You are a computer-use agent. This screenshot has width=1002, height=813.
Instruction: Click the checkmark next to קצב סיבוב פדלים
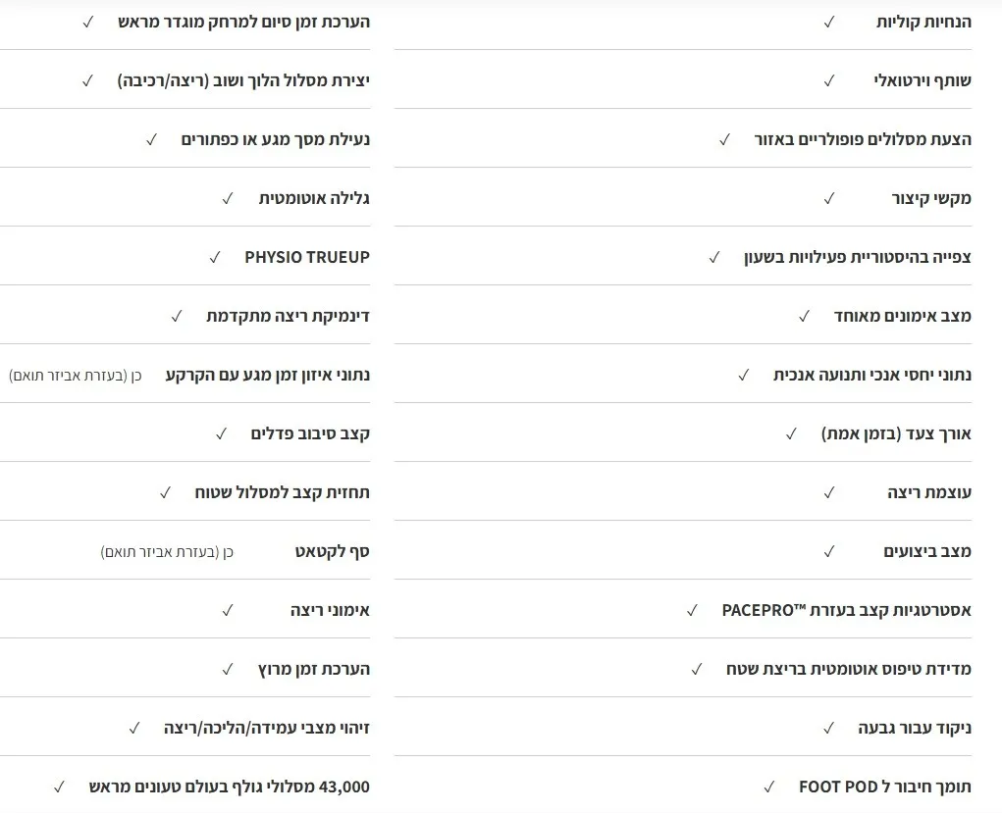221,433
